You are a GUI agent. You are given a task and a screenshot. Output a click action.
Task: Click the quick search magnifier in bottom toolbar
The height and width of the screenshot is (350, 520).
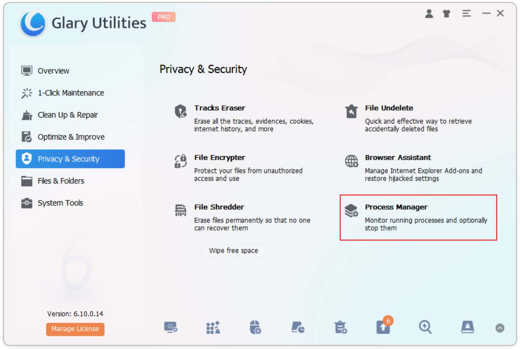point(425,327)
